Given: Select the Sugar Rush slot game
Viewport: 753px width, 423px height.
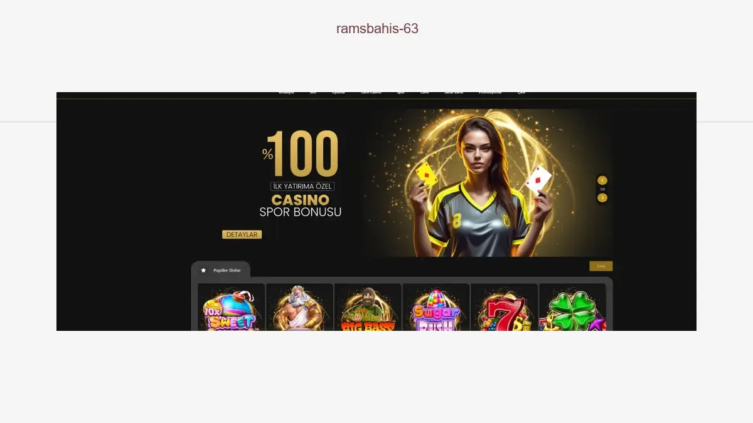Looking at the screenshot, I should click(436, 308).
